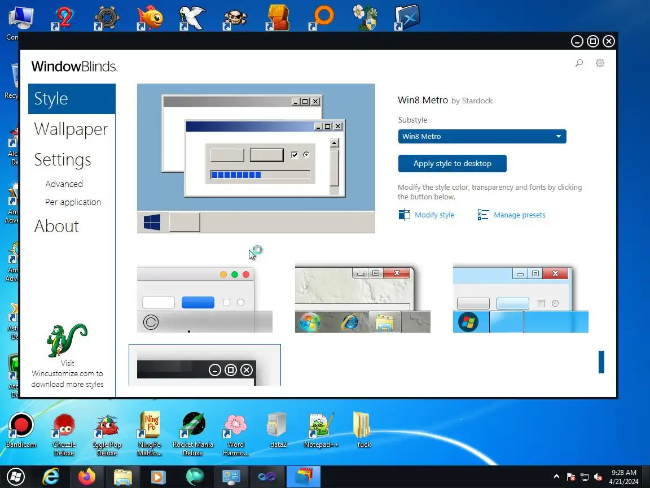Click the Modify style icon

pos(404,215)
